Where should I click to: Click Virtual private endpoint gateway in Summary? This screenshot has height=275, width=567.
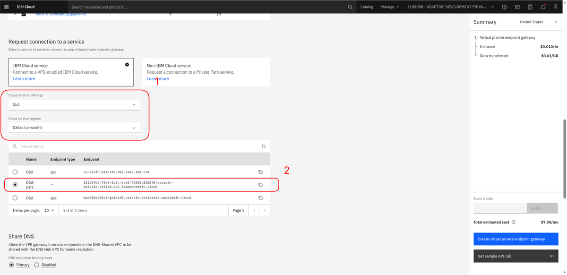coord(507,37)
